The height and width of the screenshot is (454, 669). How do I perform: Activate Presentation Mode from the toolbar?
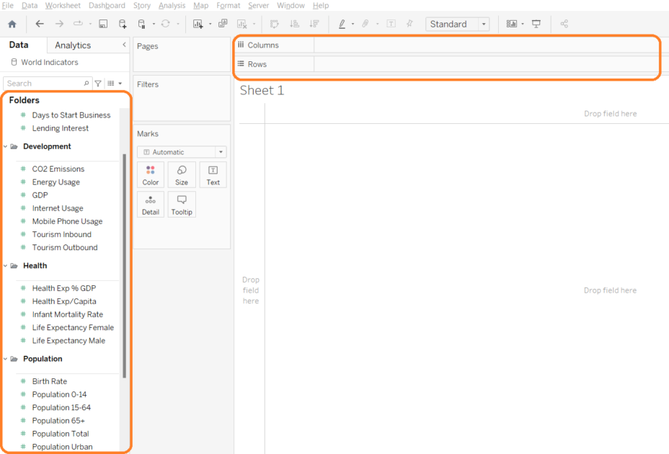536,24
